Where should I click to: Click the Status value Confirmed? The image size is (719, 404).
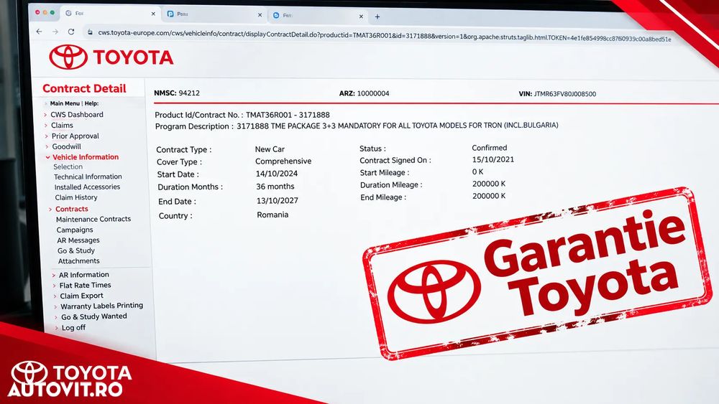489,148
